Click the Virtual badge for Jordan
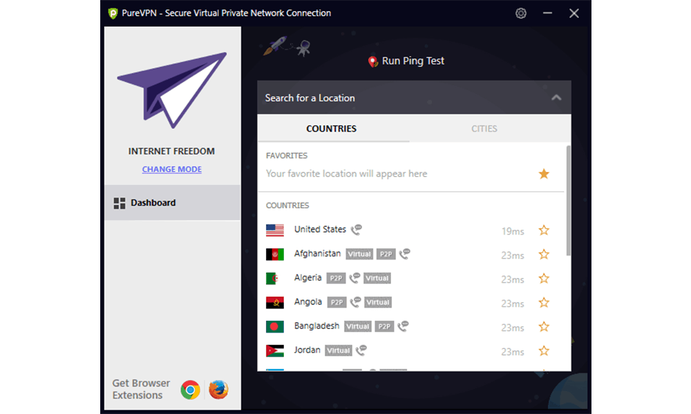This screenshot has height=414, width=691. point(339,351)
